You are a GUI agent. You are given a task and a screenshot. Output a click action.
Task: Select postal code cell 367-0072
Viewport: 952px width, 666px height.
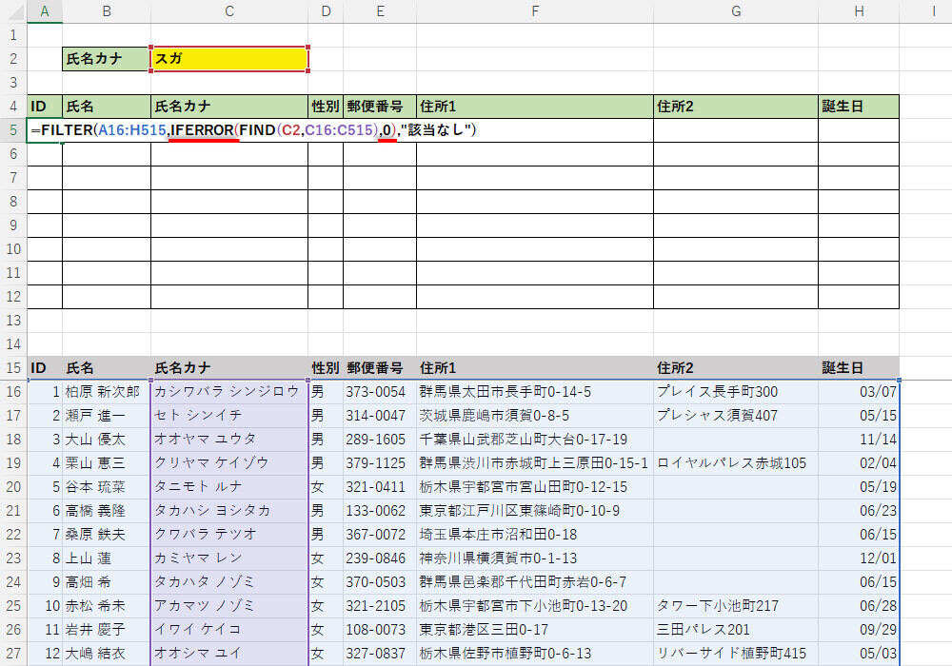point(380,535)
